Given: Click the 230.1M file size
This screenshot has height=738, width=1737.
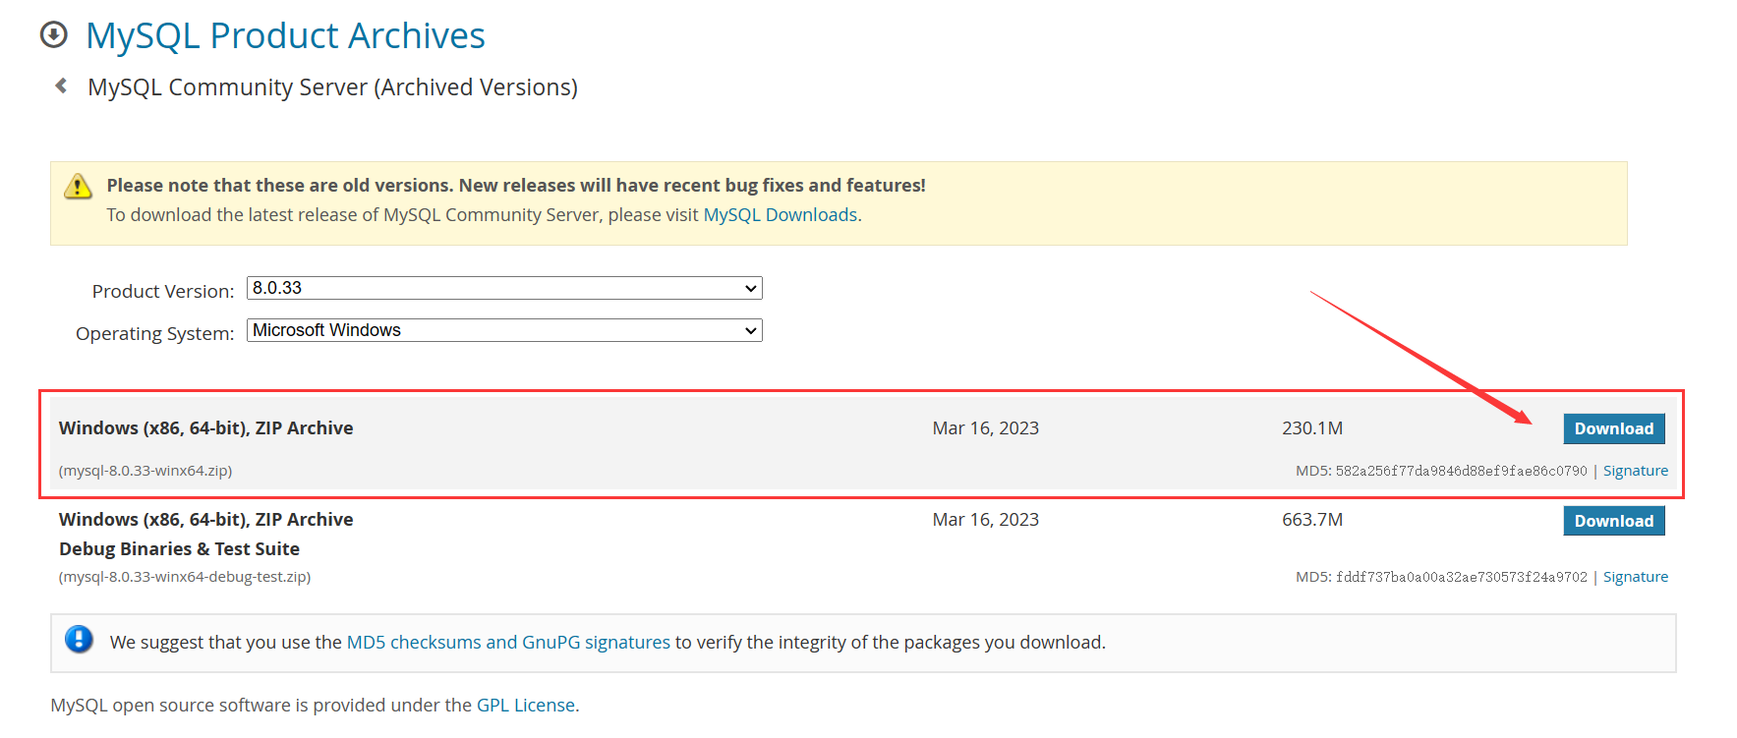Looking at the screenshot, I should 1312,428.
